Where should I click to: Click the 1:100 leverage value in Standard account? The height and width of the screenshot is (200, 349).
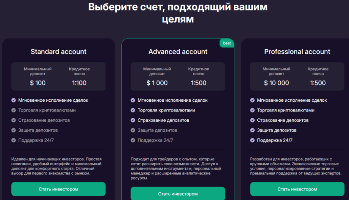(x=79, y=83)
